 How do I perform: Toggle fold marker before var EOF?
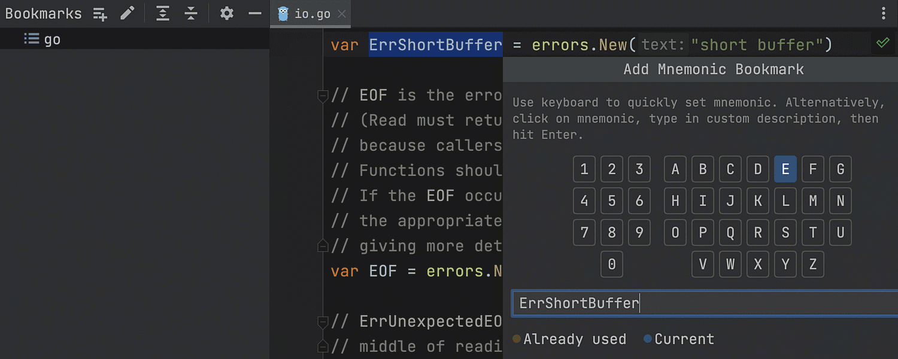(323, 246)
